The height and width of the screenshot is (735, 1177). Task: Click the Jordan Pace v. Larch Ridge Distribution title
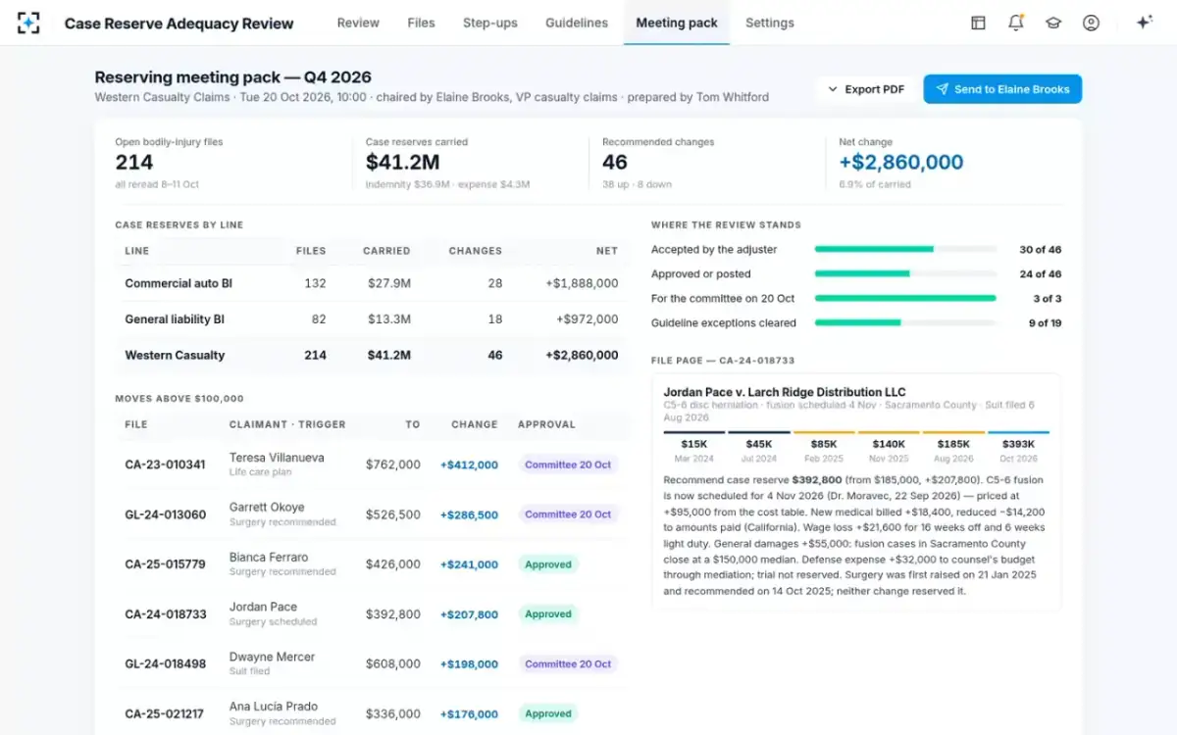[785, 392]
